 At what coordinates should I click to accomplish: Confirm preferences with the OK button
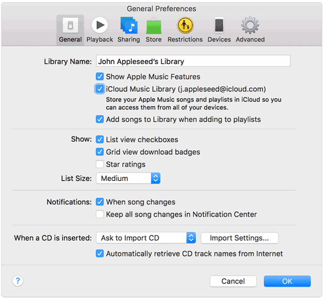pos(287,281)
